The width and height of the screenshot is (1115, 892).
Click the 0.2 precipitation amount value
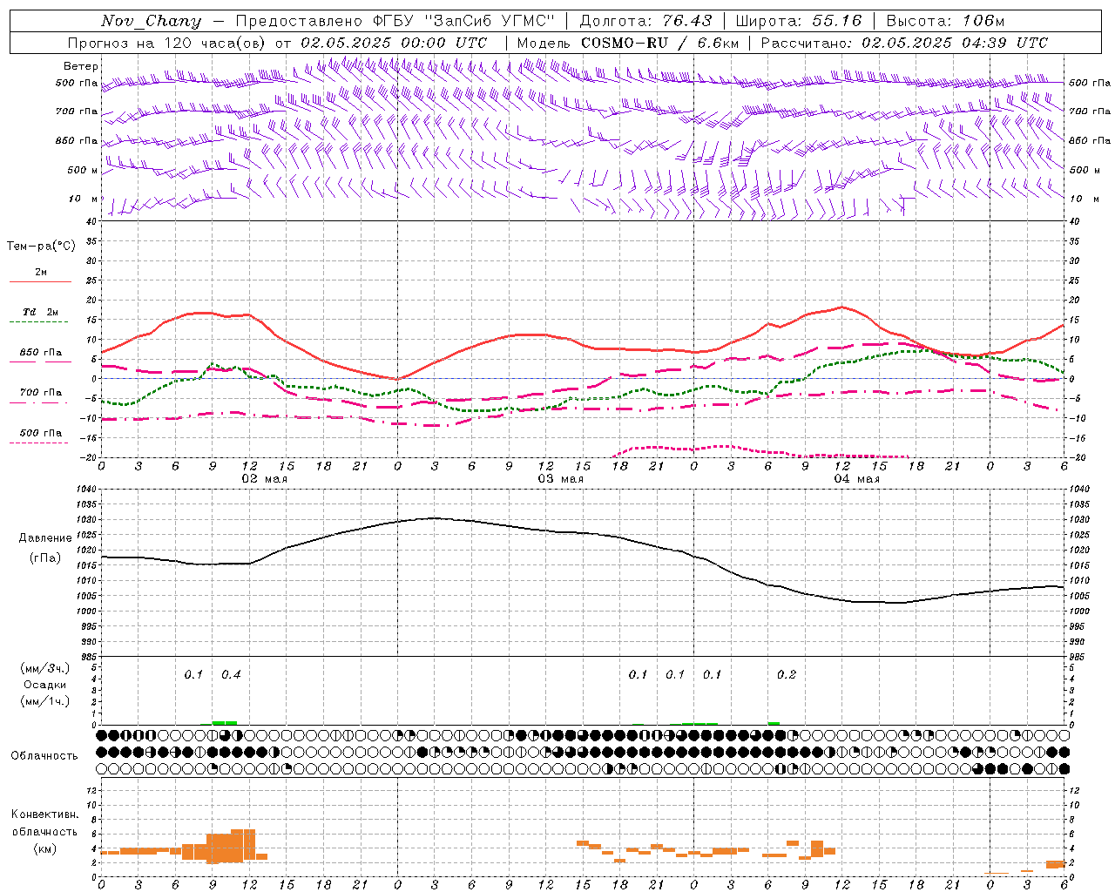point(787,674)
